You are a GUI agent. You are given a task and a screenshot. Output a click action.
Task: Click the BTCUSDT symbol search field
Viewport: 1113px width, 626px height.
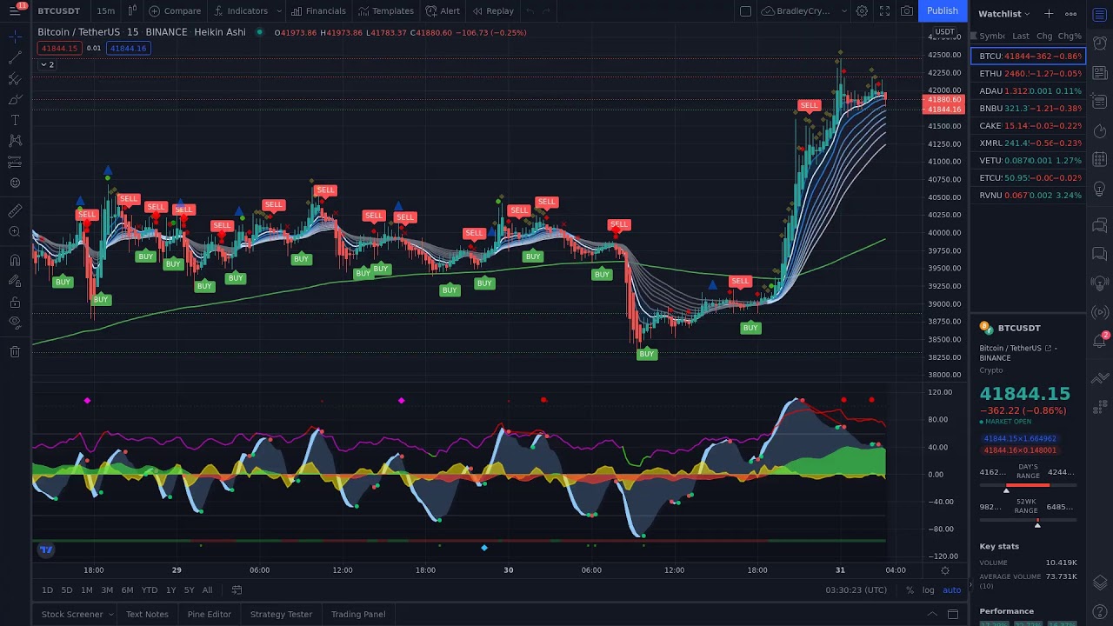tap(59, 10)
